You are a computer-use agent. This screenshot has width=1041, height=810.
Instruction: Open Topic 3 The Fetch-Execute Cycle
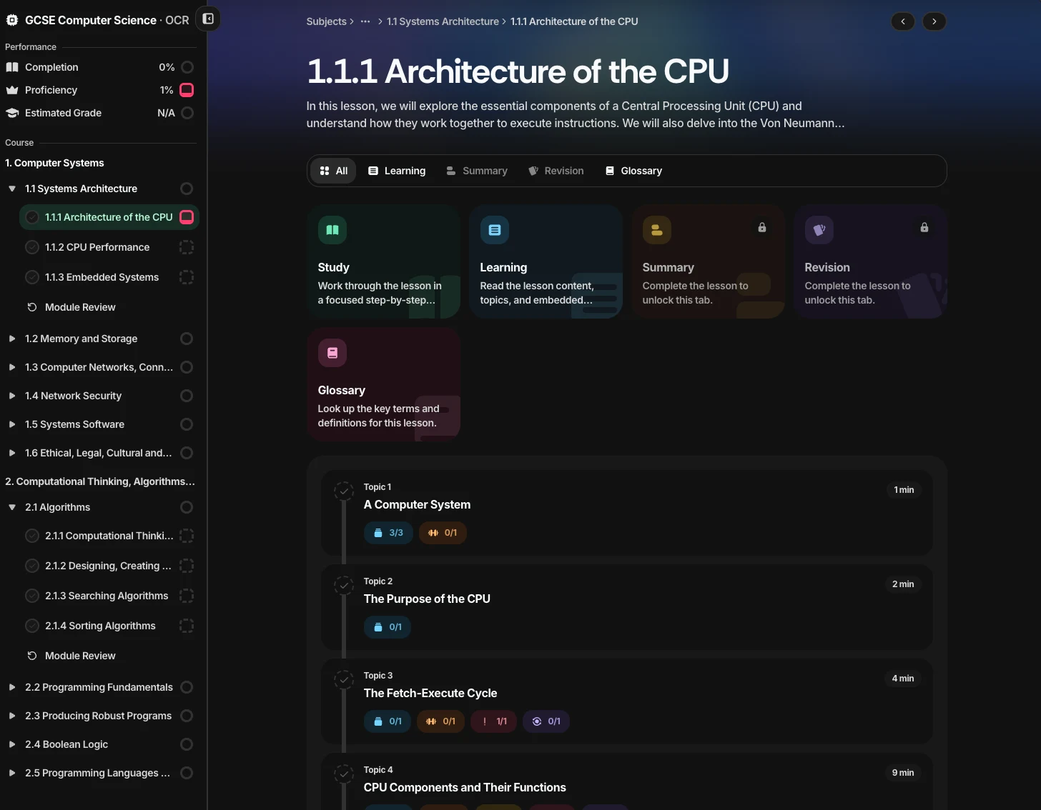(627, 701)
